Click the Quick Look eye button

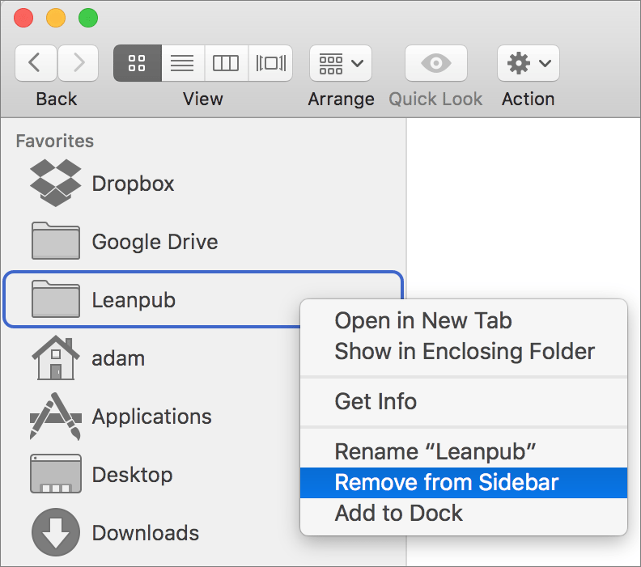coord(435,63)
